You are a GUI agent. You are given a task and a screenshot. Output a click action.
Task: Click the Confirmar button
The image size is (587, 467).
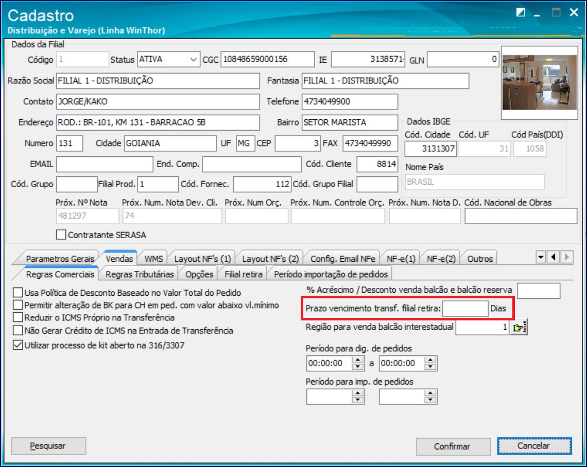(453, 446)
